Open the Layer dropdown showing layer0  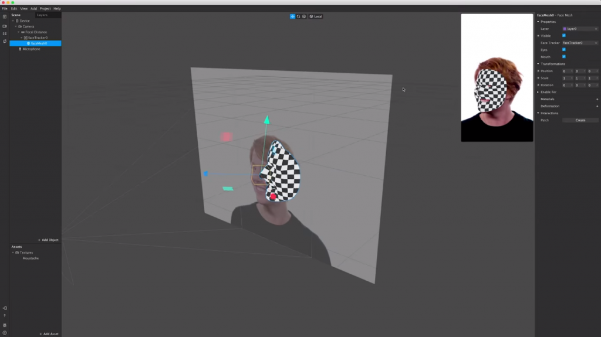(580, 29)
